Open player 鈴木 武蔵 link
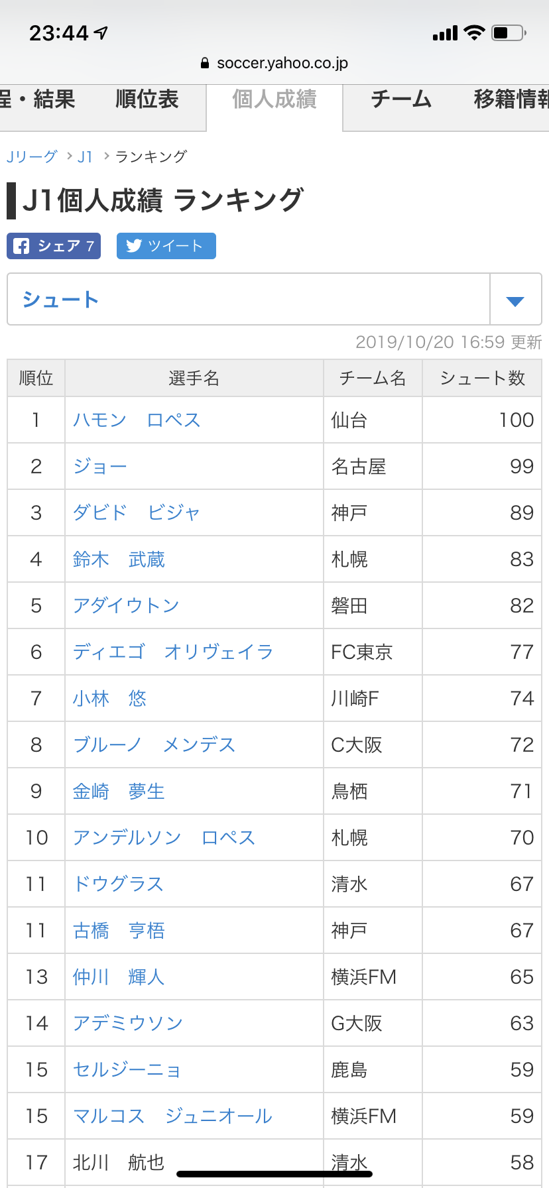 119,560
